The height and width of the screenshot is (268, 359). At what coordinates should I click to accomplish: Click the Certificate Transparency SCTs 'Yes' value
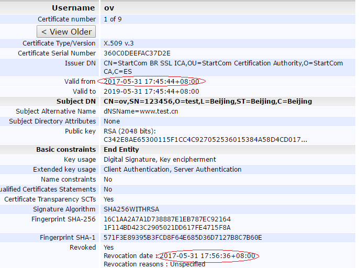(108, 199)
